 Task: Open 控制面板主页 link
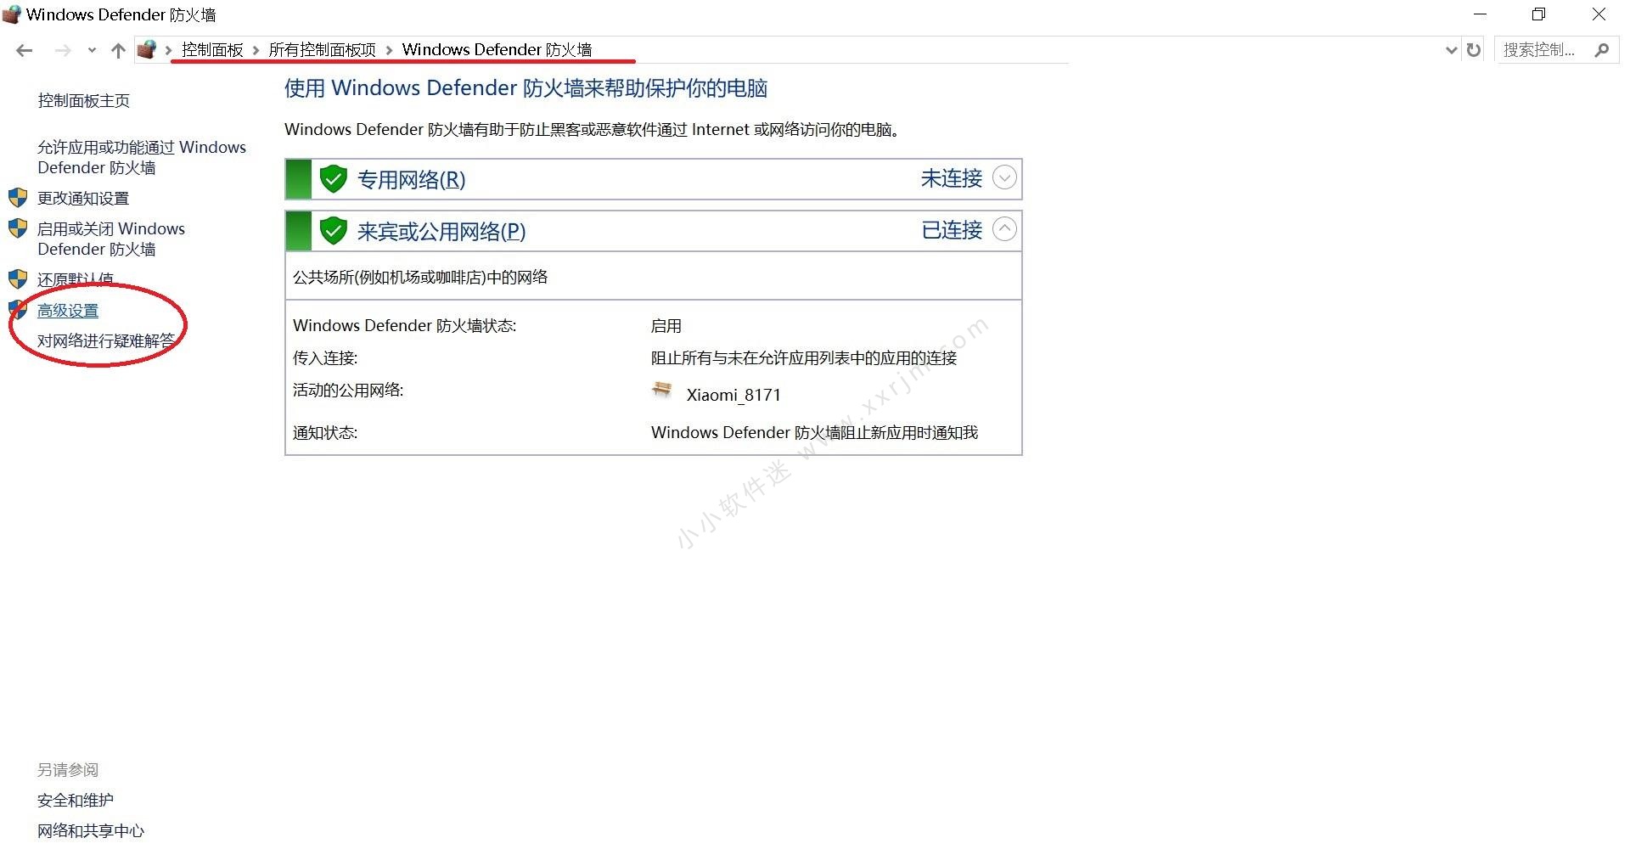pos(84,101)
